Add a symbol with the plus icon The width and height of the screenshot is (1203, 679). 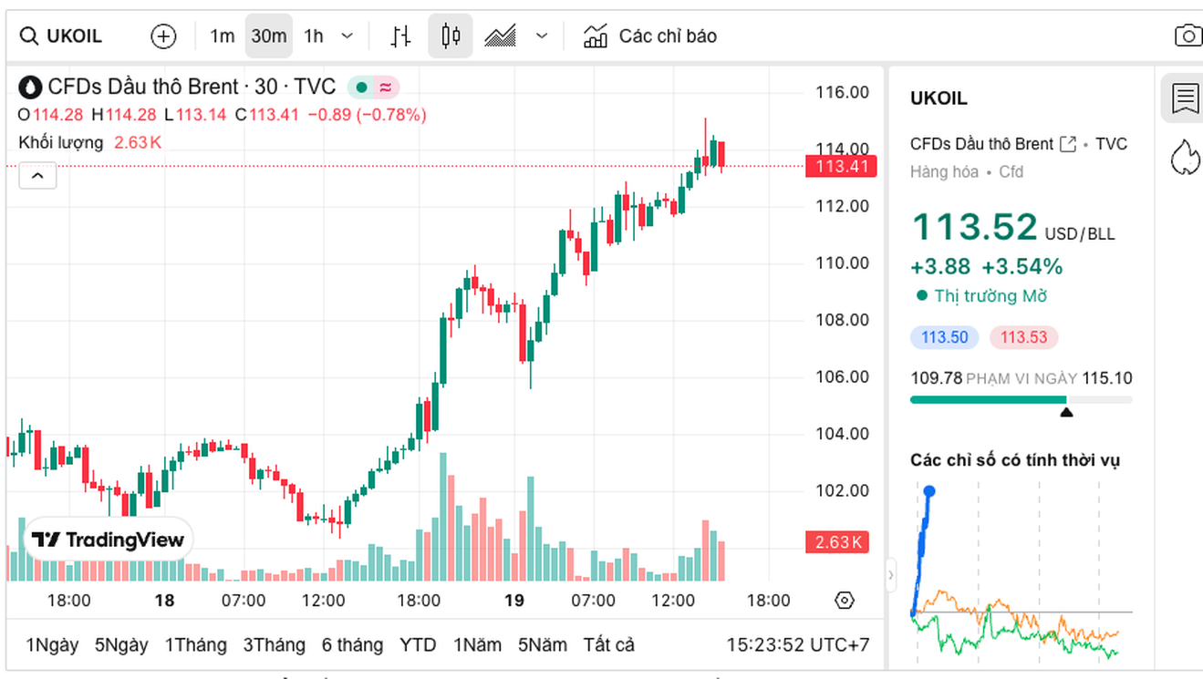click(x=163, y=36)
